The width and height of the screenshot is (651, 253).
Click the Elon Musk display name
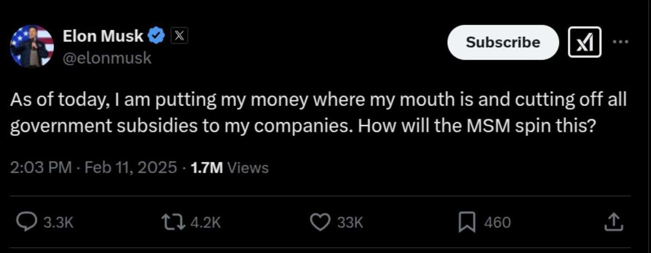pyautogui.click(x=103, y=36)
